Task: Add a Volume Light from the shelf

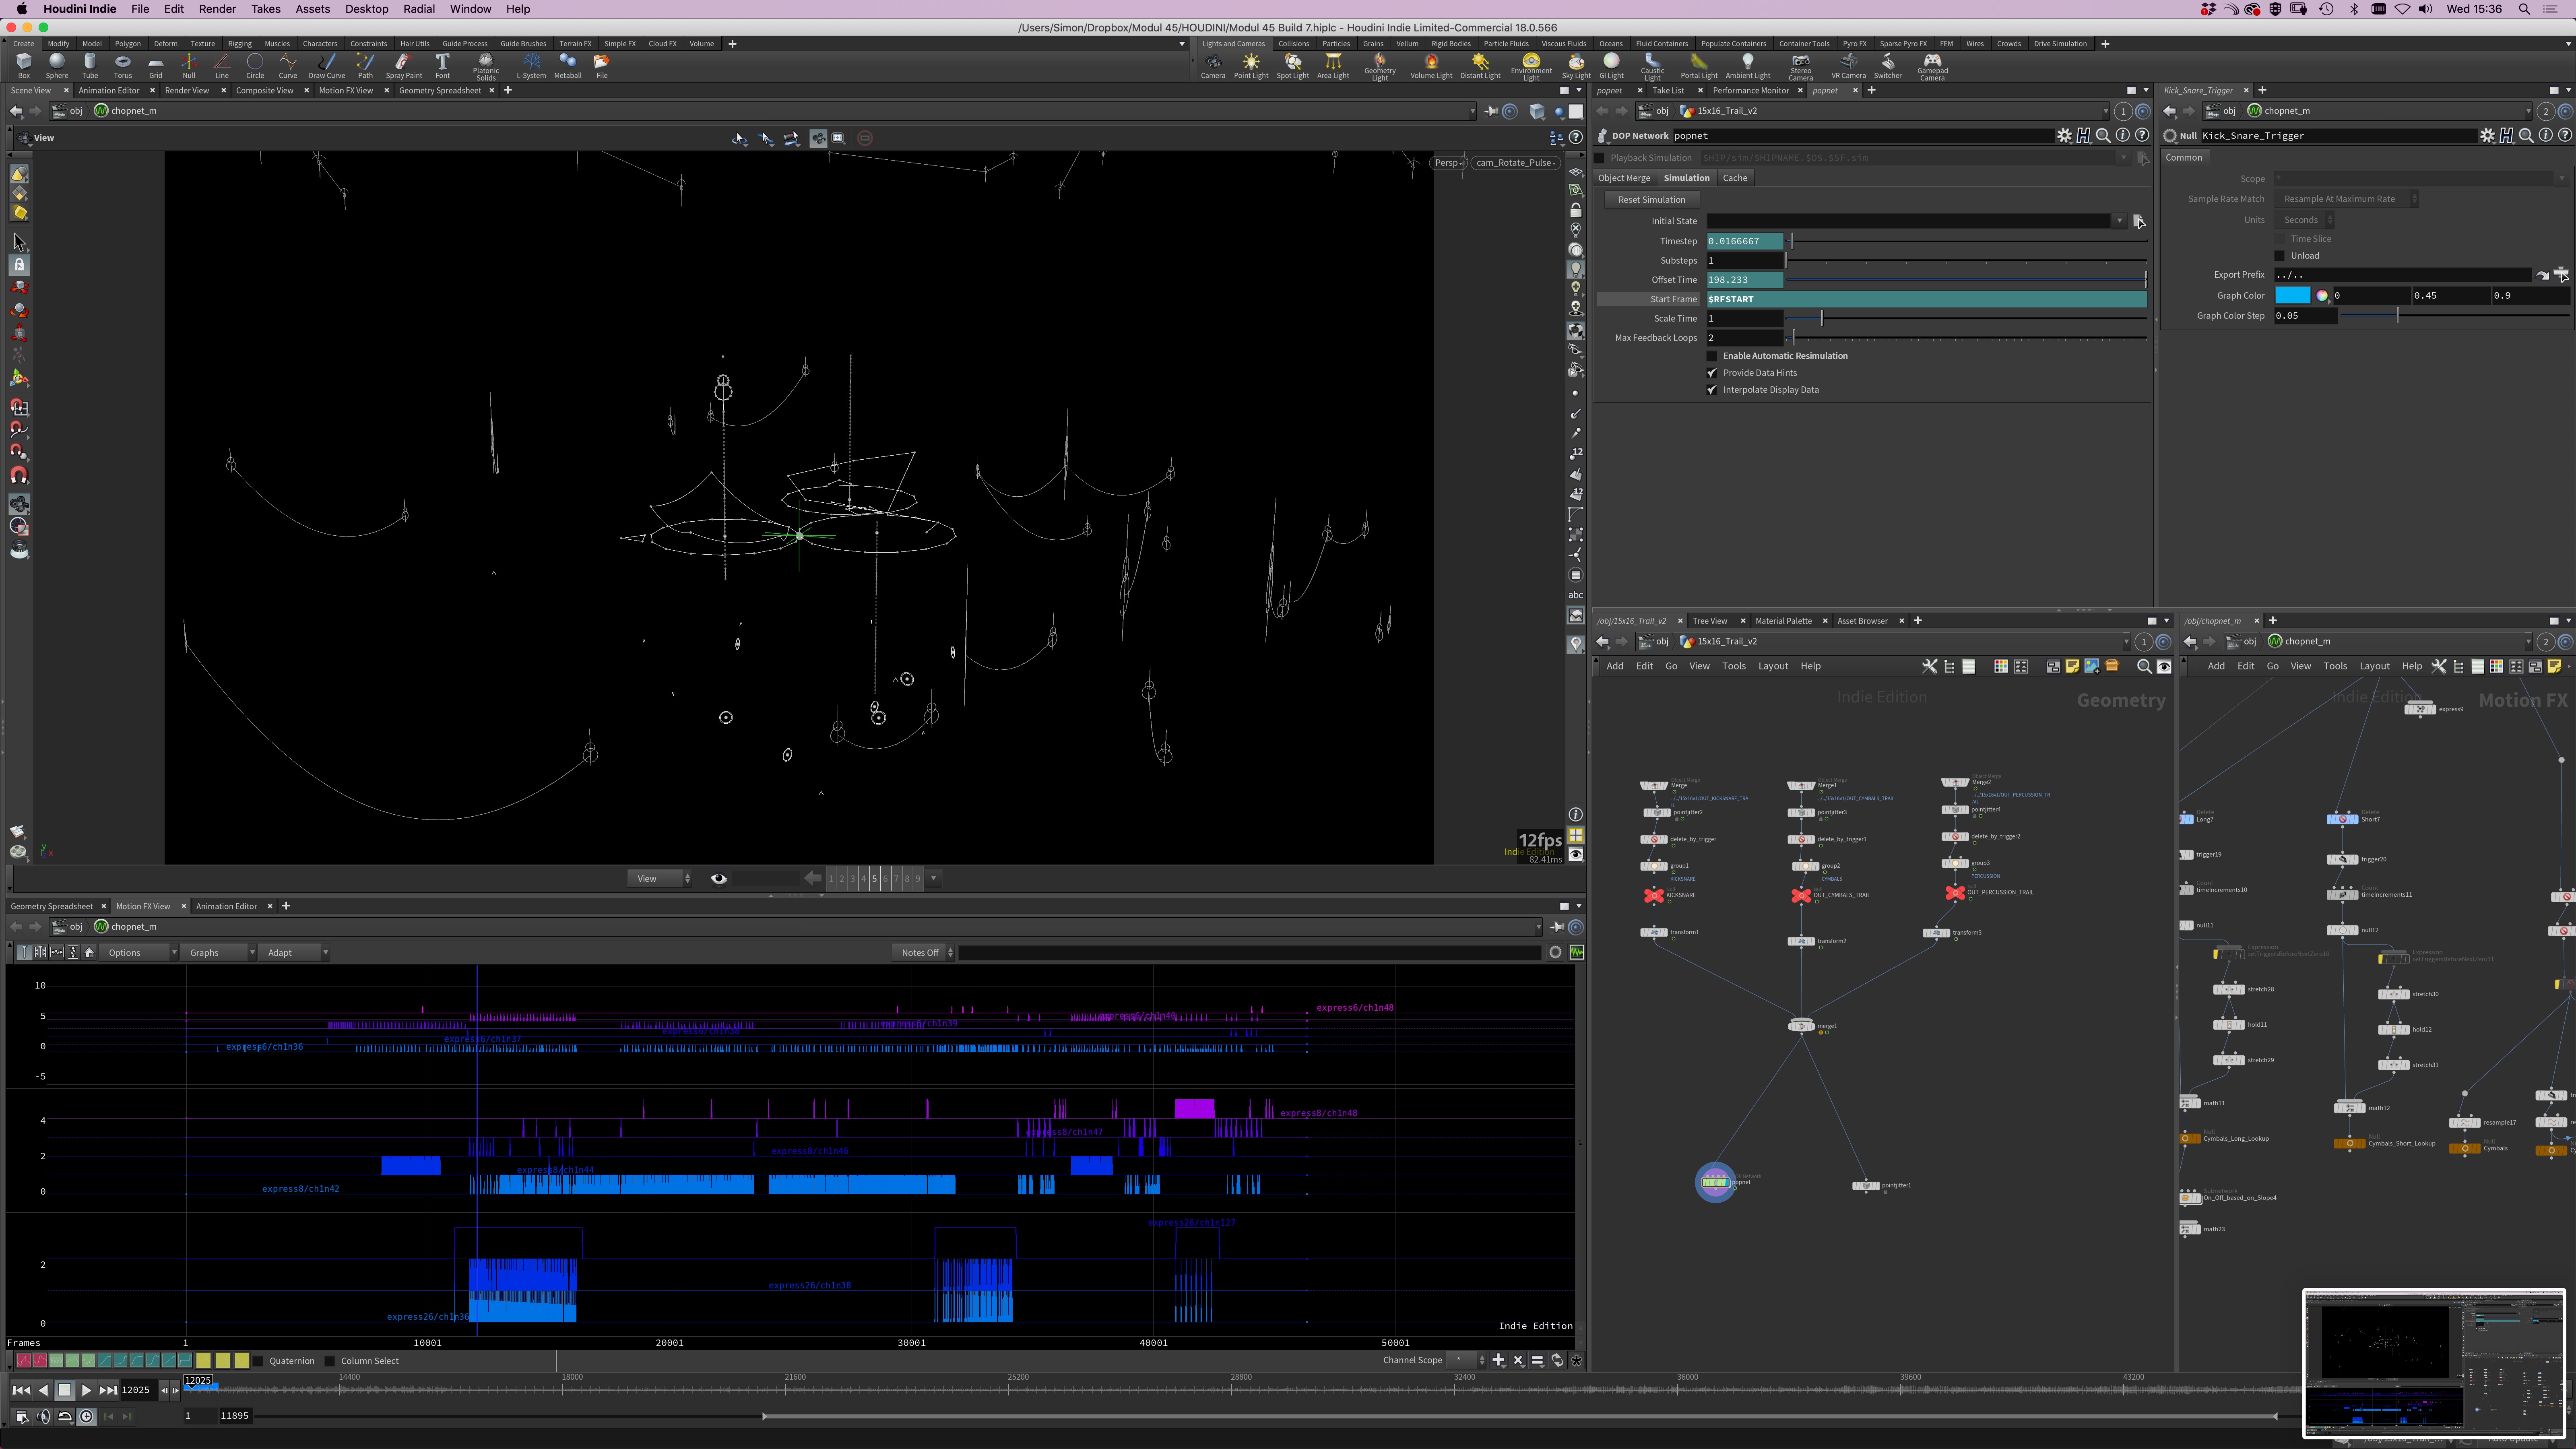Action: [x=1431, y=66]
